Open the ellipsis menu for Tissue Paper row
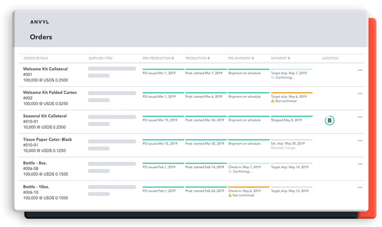The width and height of the screenshot is (382, 227). 360,140
